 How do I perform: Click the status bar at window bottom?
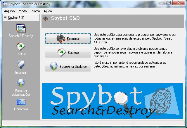click(93, 123)
